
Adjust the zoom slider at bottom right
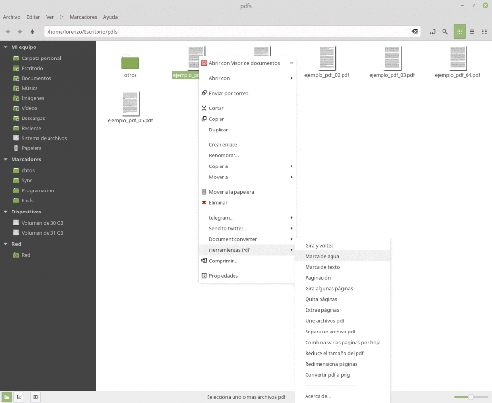tap(471, 397)
